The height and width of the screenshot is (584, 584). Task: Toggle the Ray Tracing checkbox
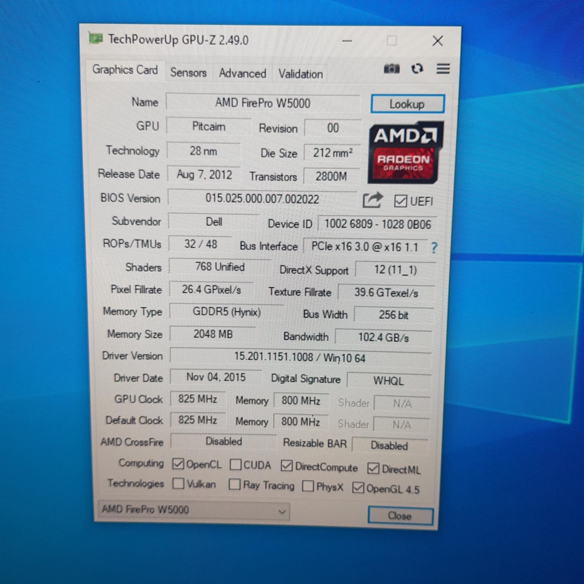coord(234,484)
